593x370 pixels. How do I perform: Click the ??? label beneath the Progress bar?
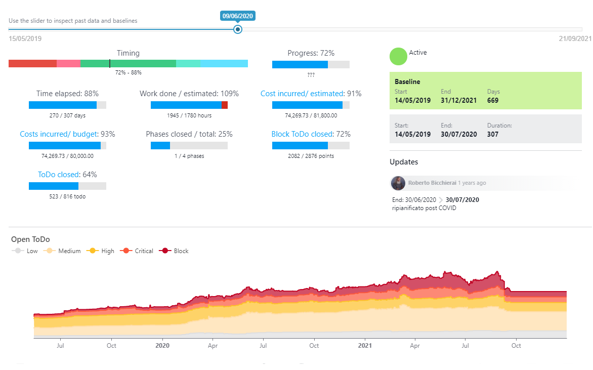310,74
